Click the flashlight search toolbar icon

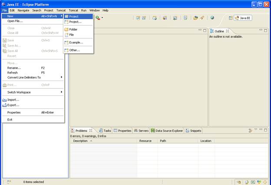pos(202,18)
